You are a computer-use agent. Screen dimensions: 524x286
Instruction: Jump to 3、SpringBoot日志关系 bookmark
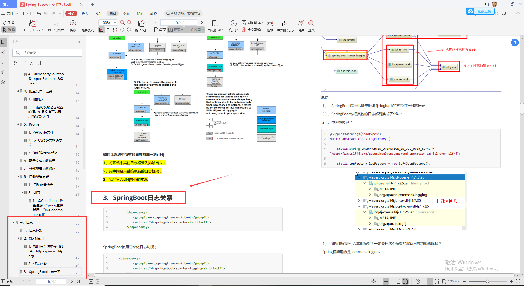tap(45, 272)
